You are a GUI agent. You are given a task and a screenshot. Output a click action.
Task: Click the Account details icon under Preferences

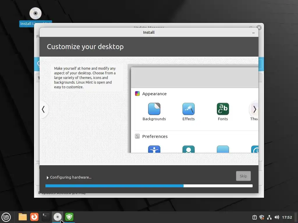[x=188, y=149]
